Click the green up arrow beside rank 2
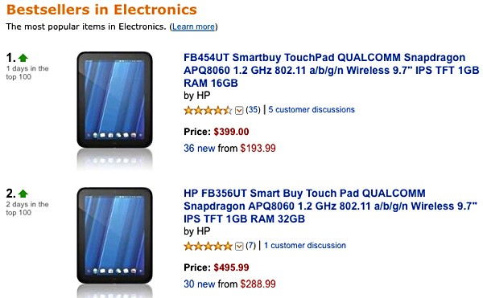483x298 pixels. 23,194
